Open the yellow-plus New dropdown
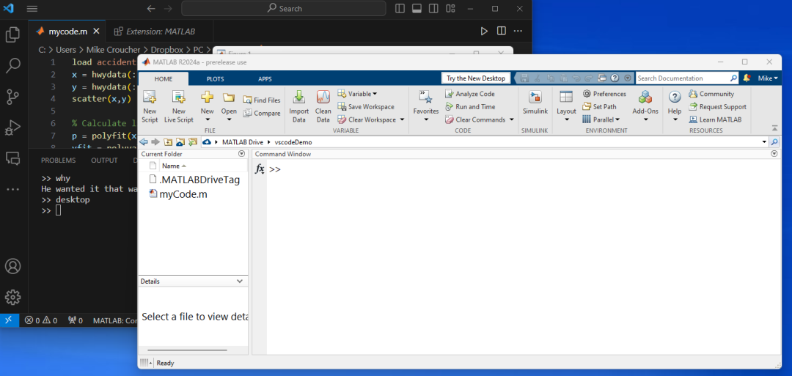This screenshot has height=376, width=792. [x=208, y=106]
